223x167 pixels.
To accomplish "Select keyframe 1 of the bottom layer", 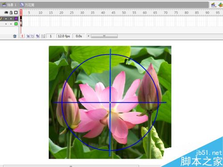I will point(21,24).
